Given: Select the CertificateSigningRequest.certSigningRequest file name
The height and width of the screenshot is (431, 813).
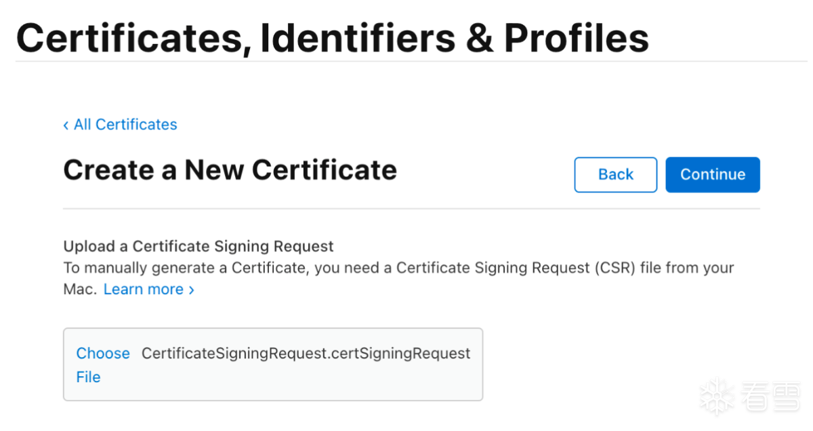Looking at the screenshot, I should pyautogui.click(x=306, y=354).
